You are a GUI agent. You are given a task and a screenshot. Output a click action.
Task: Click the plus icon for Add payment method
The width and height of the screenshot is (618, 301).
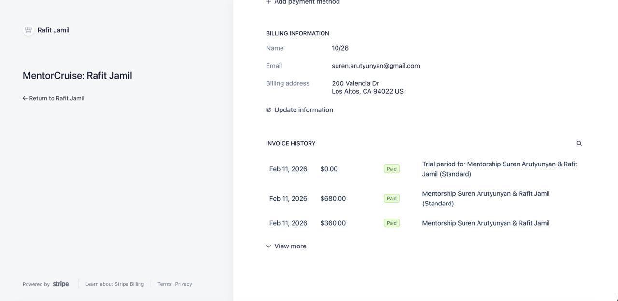[x=268, y=2]
